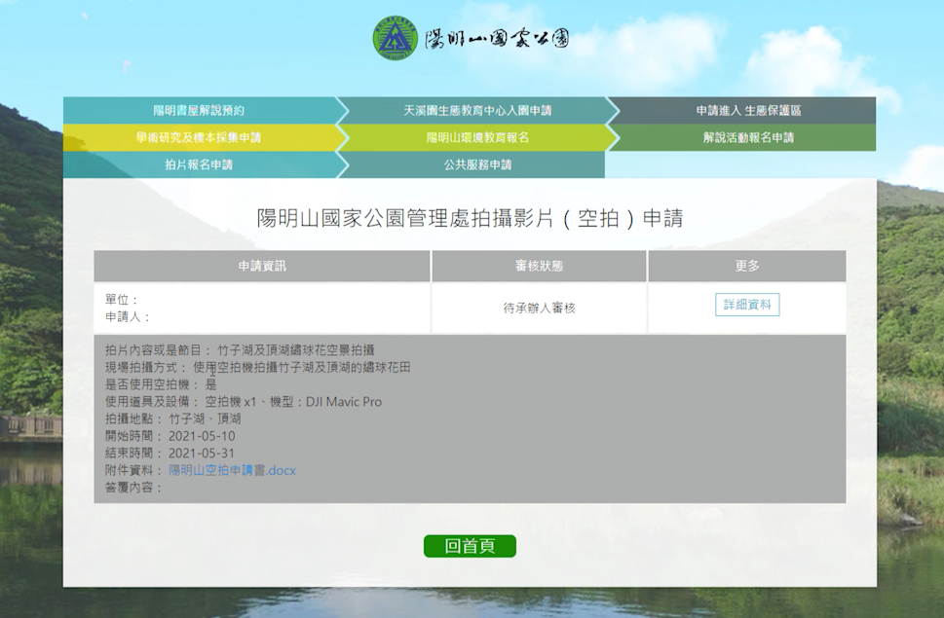Click the page heading 陽明山國家公園管理處拍攝影片（空拍）申請
This screenshot has height=618, width=944.
click(x=470, y=218)
